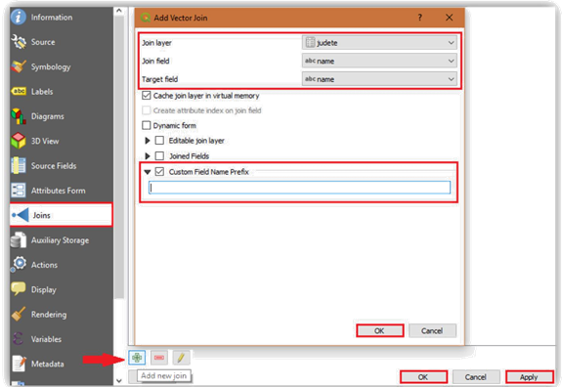This screenshot has width=562, height=387.
Task: Expand the Editable join layer section
Action: tap(148, 141)
